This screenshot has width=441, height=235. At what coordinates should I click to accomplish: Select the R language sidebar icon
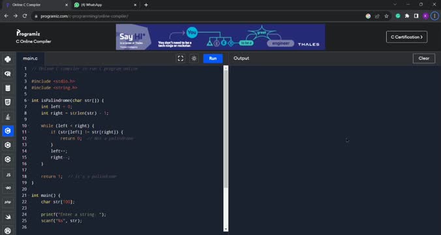[x=8, y=74]
